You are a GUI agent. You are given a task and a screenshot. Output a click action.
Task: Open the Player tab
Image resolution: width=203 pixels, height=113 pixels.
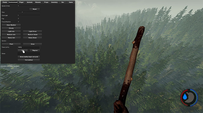point(21,2)
